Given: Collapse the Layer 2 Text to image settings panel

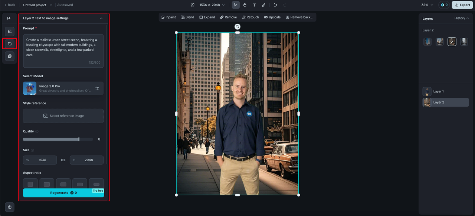Looking at the screenshot, I should pos(101,18).
